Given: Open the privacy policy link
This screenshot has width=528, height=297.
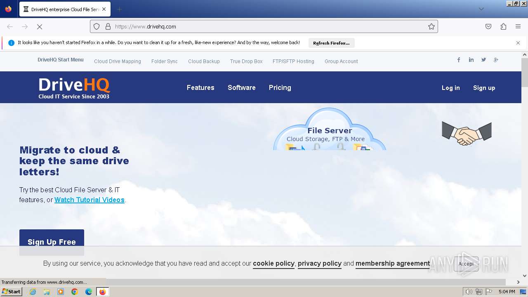Looking at the screenshot, I should click(320, 264).
